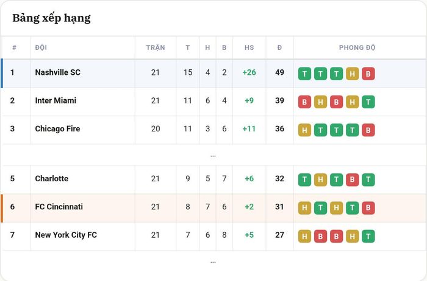Open the Inter Miami team link

[x=56, y=101]
